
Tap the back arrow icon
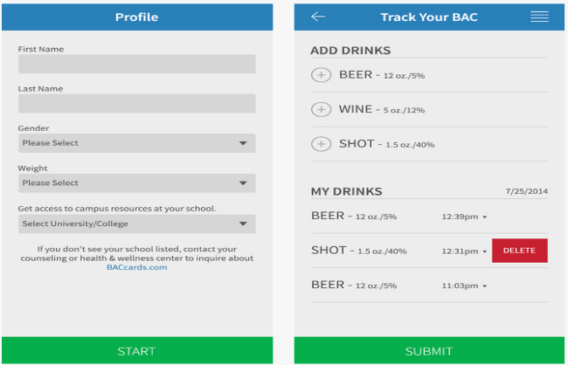click(318, 17)
